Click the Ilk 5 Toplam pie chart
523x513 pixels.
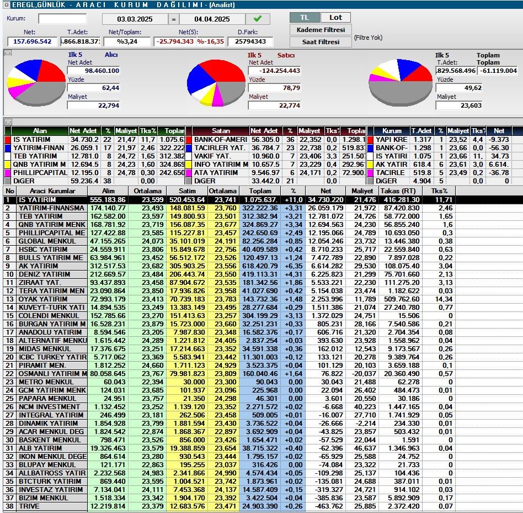[401, 82]
